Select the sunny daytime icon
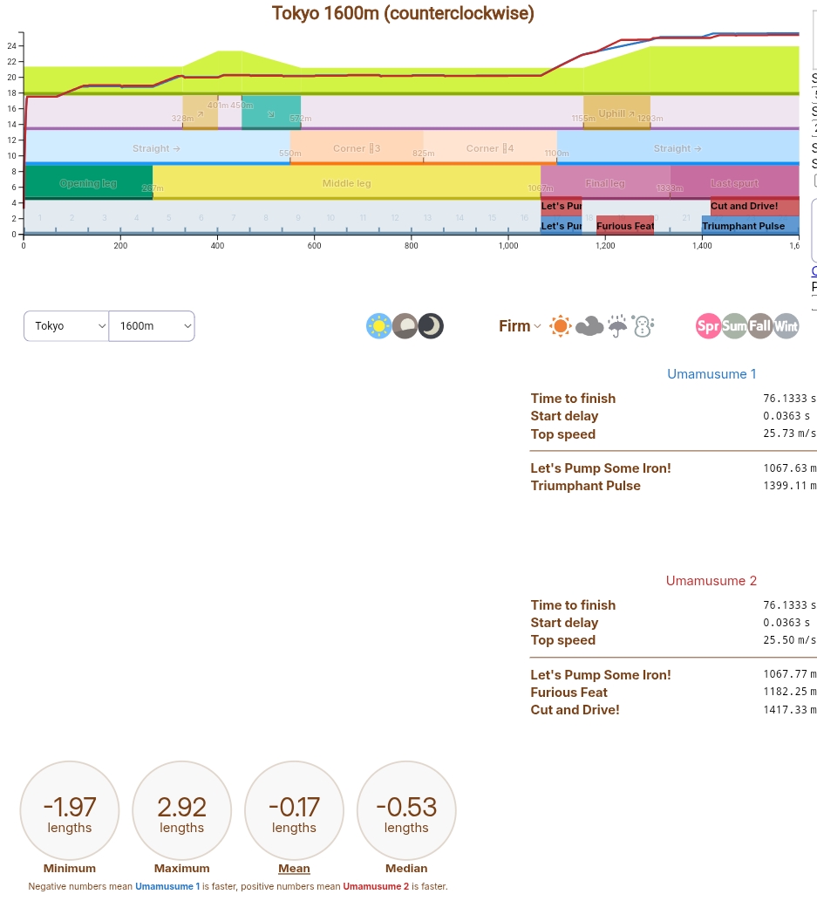 coord(378,326)
